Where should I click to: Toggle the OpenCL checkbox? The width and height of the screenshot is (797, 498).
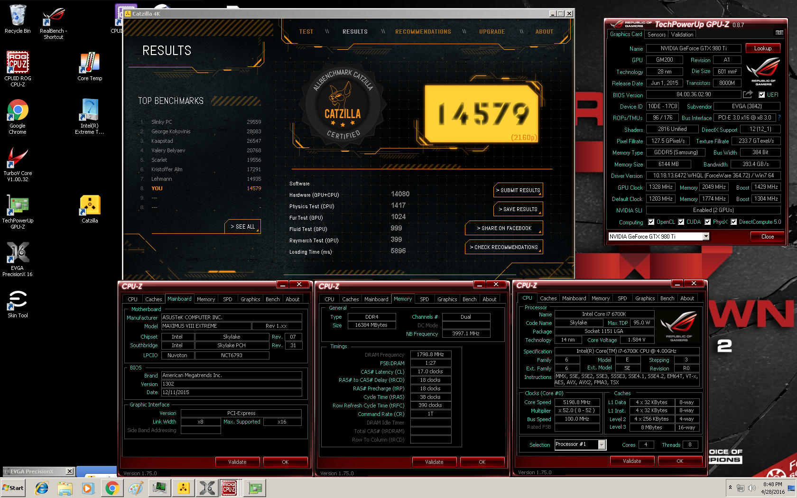point(651,222)
